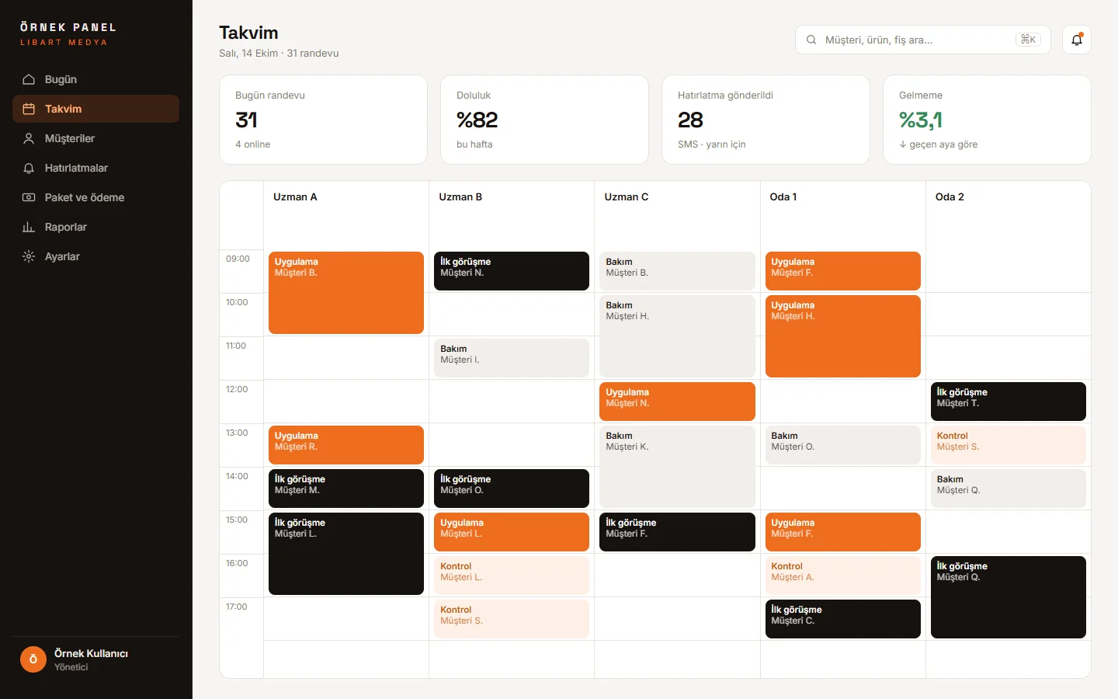1118x699 pixels.
Task: Open the Bakım appointment for Müşteri K.
Action: coord(677,467)
